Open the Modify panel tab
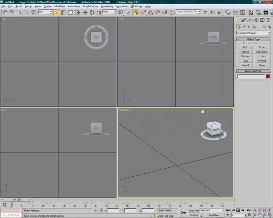Screen dimensions: 273x218 coord(244,20)
